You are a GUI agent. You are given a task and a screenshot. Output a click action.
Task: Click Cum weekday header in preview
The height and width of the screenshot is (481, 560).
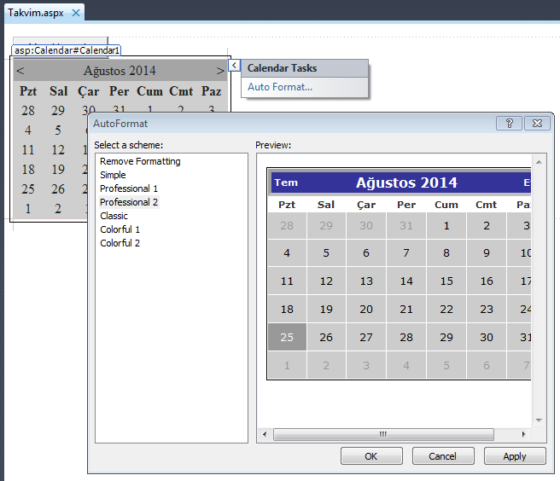coord(446,205)
